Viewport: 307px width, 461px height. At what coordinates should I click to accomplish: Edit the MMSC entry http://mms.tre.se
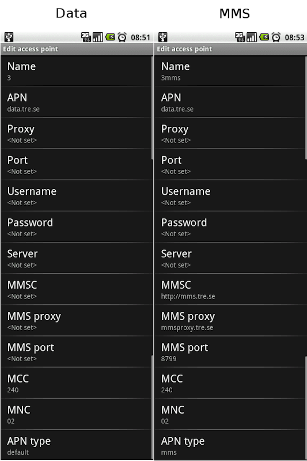(x=230, y=289)
